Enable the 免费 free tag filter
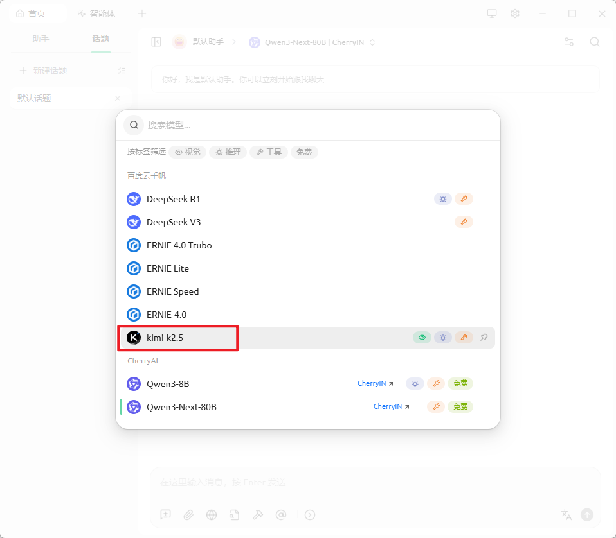This screenshot has width=616, height=538. tap(304, 152)
